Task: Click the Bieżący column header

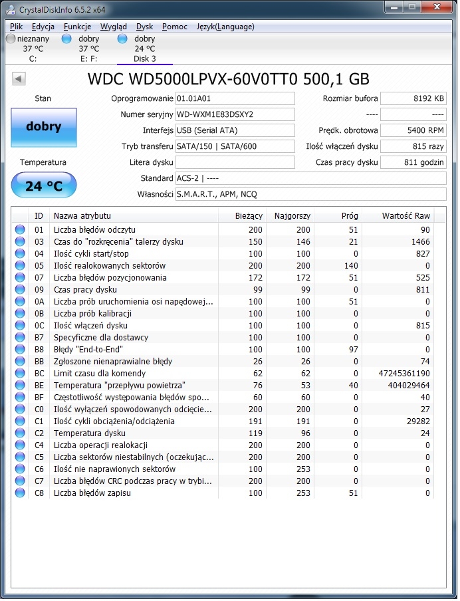Action: 241,216
